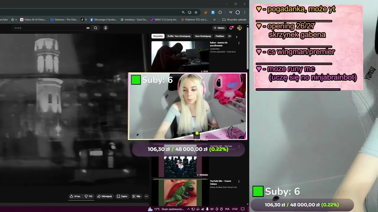Viewport: 378px width, 212px height.
Task: Click the Utwórz create button
Action: click(x=219, y=28)
